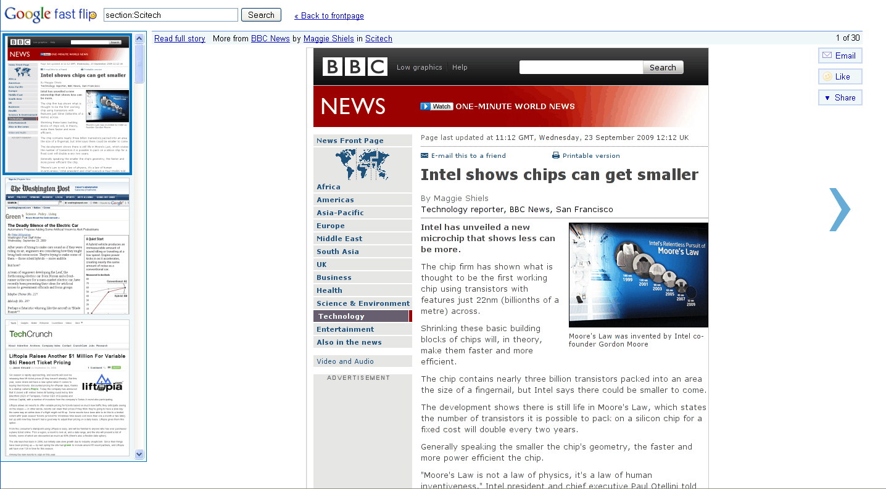Image resolution: width=886 pixels, height=489 pixels.
Task: Select South Asia in BBC menu
Action: pyautogui.click(x=363, y=252)
